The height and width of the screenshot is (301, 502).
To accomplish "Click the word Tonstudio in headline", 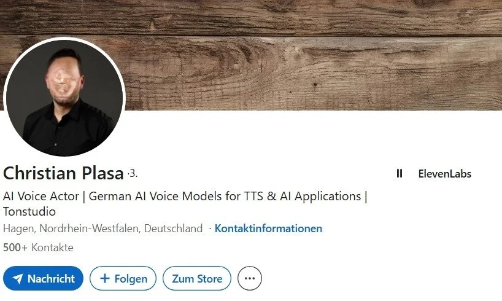I will [29, 211].
